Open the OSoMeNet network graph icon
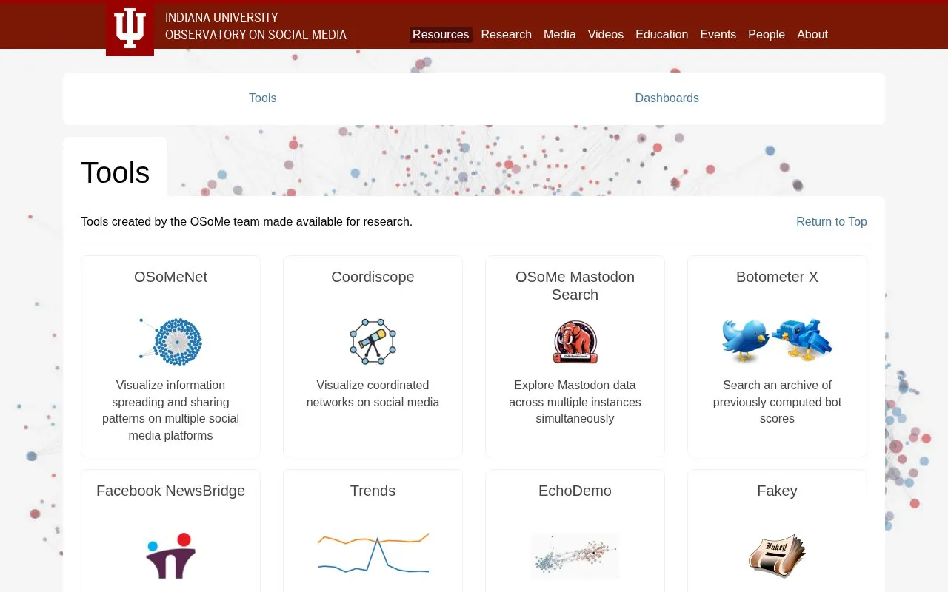This screenshot has height=592, width=948. point(170,341)
